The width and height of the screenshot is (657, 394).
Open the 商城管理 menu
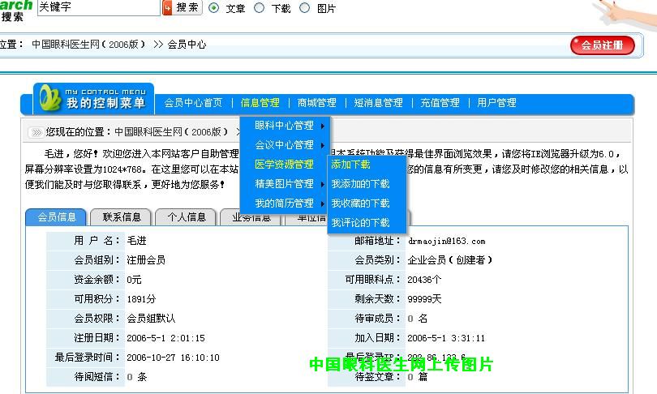[x=316, y=103]
